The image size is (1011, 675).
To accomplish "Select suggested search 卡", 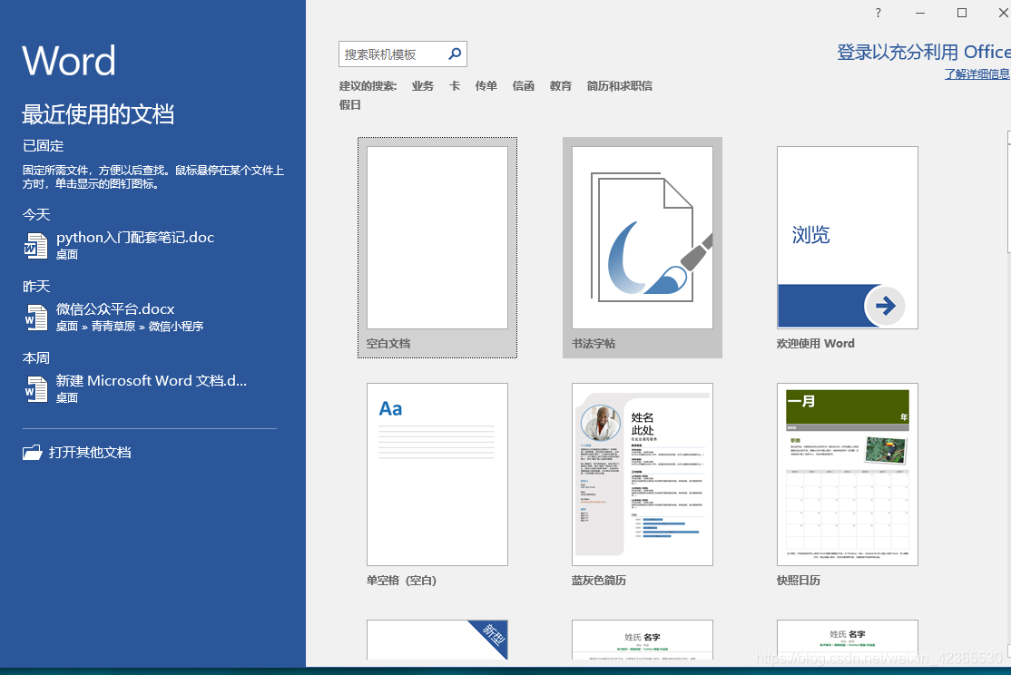I will (455, 86).
